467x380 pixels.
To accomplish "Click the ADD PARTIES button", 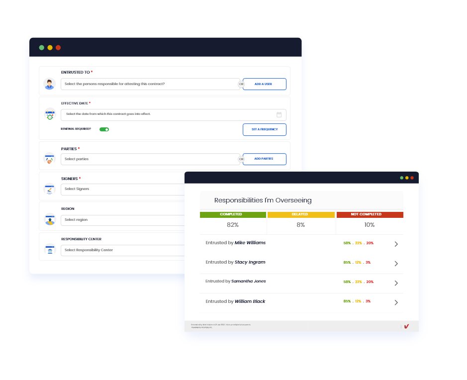I will [x=264, y=159].
